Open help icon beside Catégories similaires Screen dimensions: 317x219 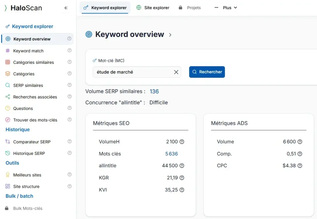(70, 62)
